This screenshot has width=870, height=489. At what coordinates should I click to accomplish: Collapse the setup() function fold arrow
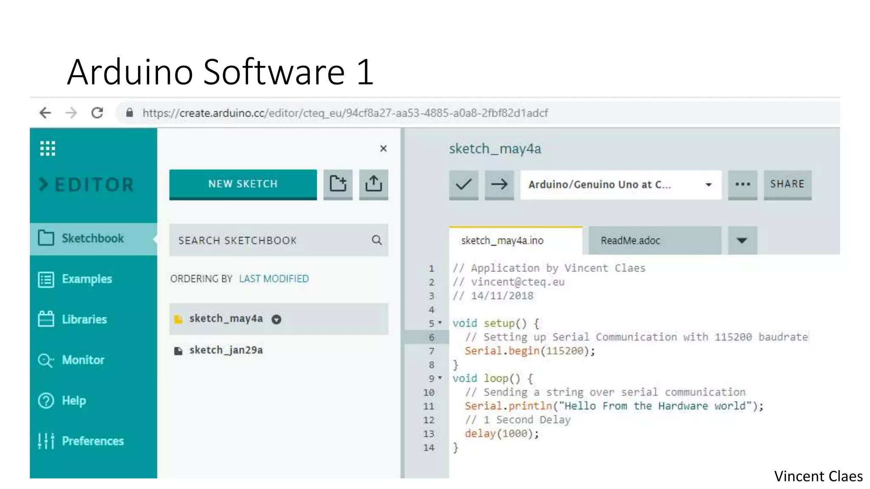tap(440, 323)
